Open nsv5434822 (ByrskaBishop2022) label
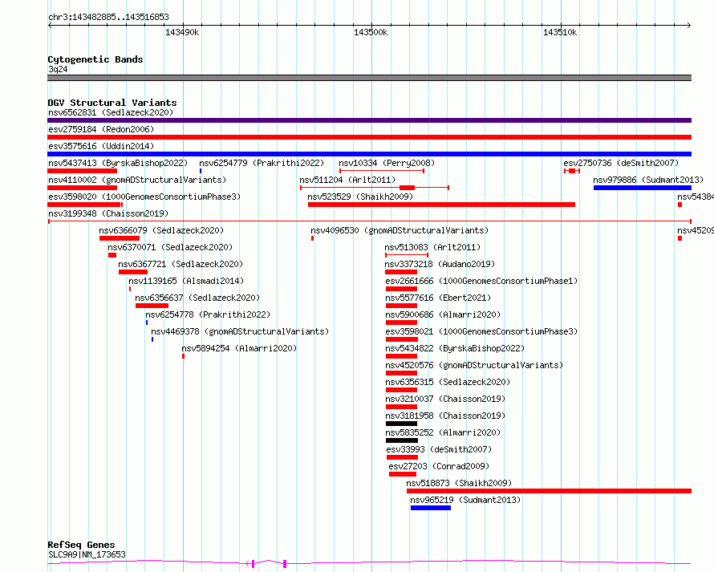 pos(455,348)
